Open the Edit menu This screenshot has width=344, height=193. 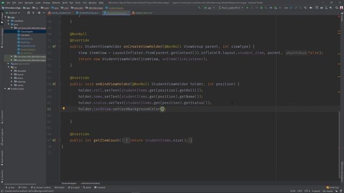pyautogui.click(x=14, y=3)
